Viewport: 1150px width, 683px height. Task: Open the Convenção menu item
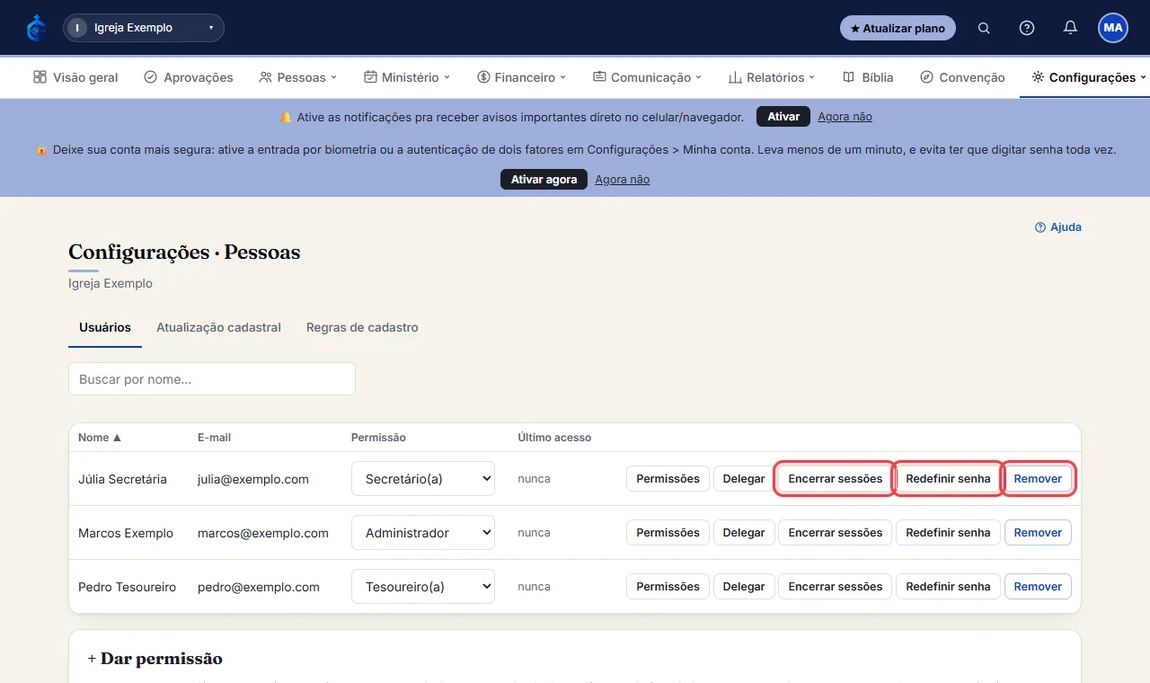click(963, 77)
